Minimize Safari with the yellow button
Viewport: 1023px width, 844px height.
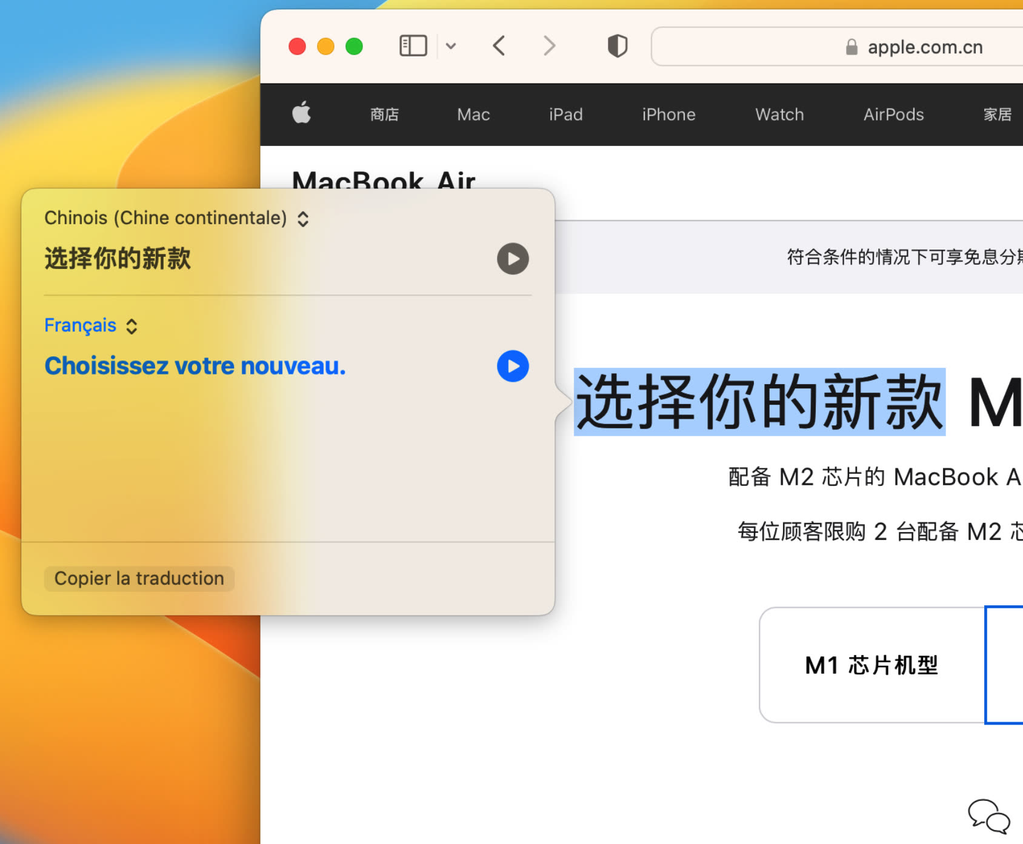click(x=325, y=47)
